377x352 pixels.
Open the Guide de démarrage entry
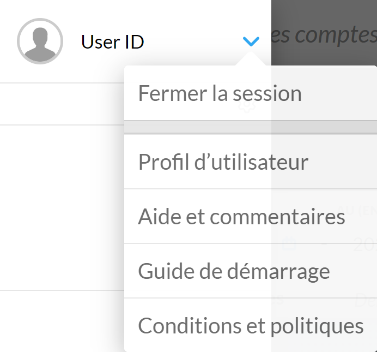point(234,271)
